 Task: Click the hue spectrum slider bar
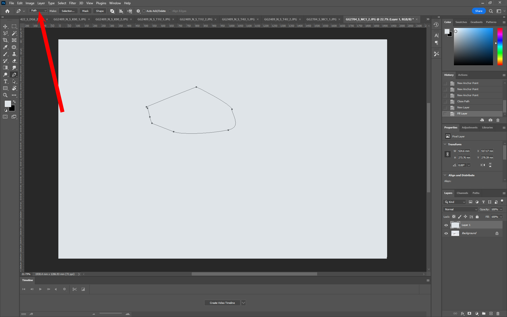click(x=500, y=46)
